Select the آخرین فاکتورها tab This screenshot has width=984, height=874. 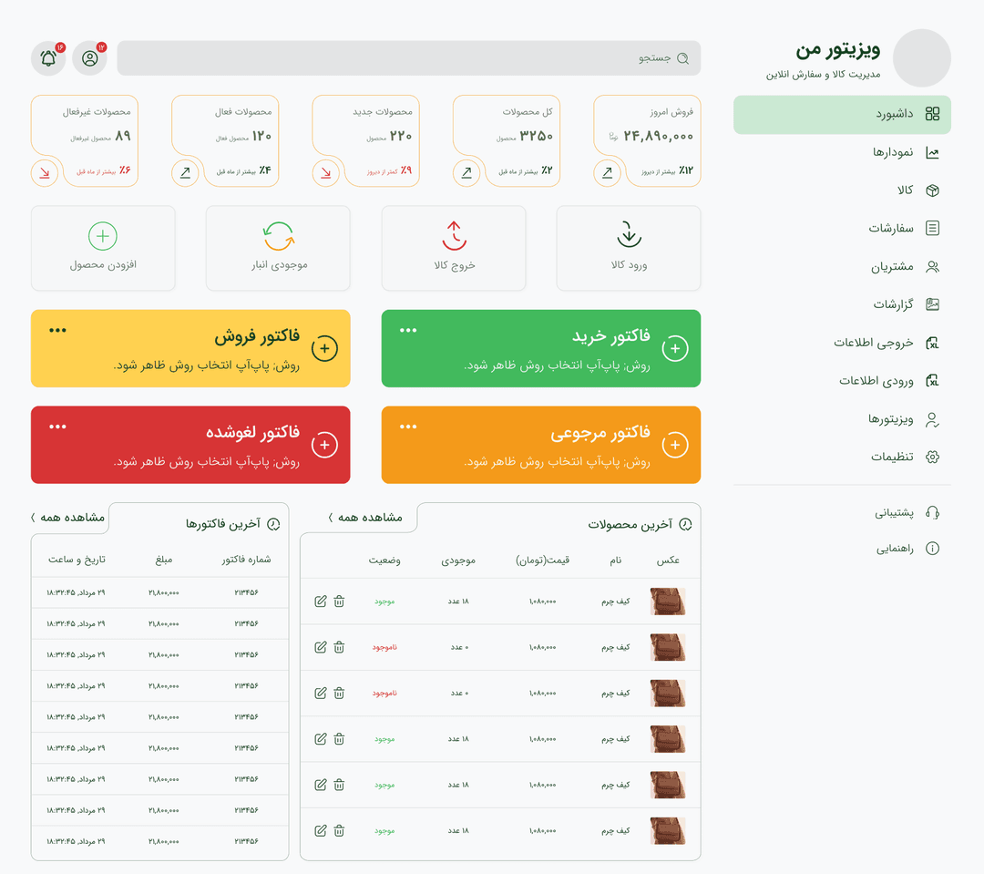(x=233, y=524)
